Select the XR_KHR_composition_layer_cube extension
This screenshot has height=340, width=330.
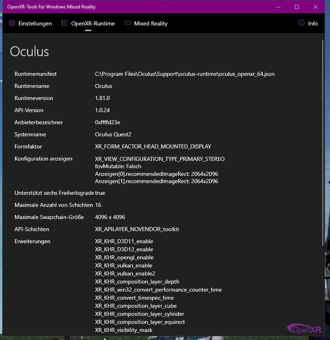[x=136, y=306]
